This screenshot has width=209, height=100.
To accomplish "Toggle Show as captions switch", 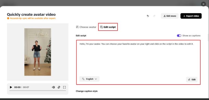I will tap(179, 36).
